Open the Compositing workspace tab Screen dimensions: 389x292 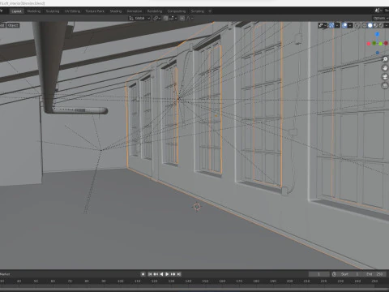(177, 11)
